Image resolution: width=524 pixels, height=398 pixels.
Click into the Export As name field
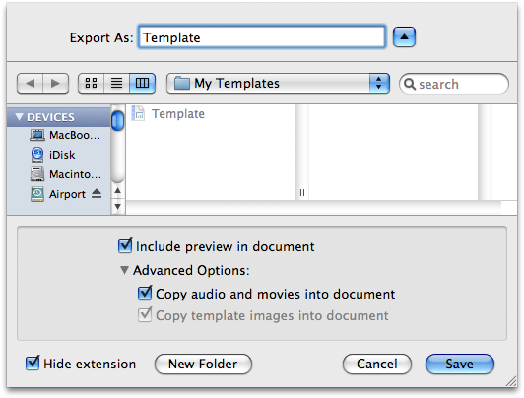(x=262, y=37)
